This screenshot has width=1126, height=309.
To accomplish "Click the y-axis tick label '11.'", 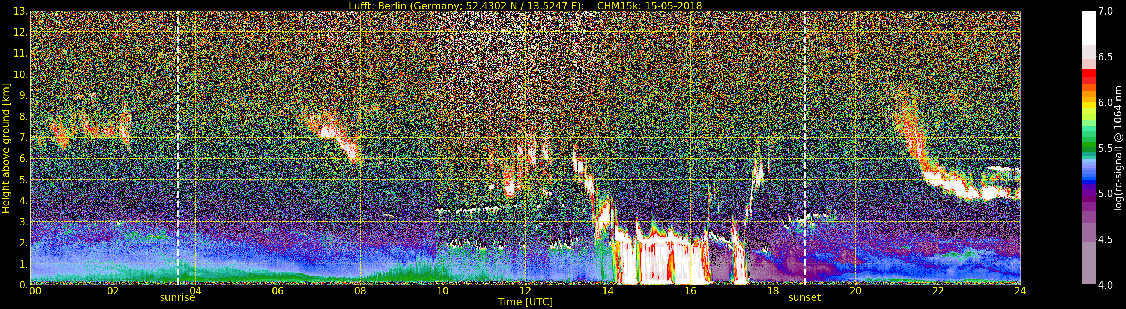I will coord(21,53).
